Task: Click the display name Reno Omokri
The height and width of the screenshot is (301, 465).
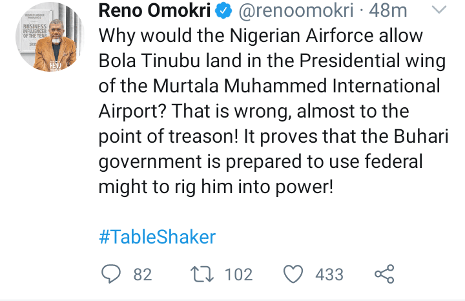Action: (x=158, y=11)
